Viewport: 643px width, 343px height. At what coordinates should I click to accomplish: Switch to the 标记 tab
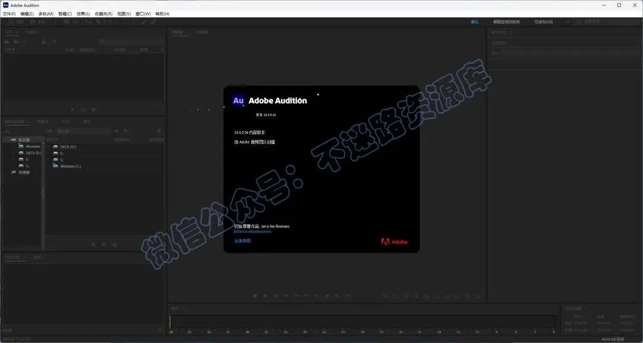(x=65, y=121)
